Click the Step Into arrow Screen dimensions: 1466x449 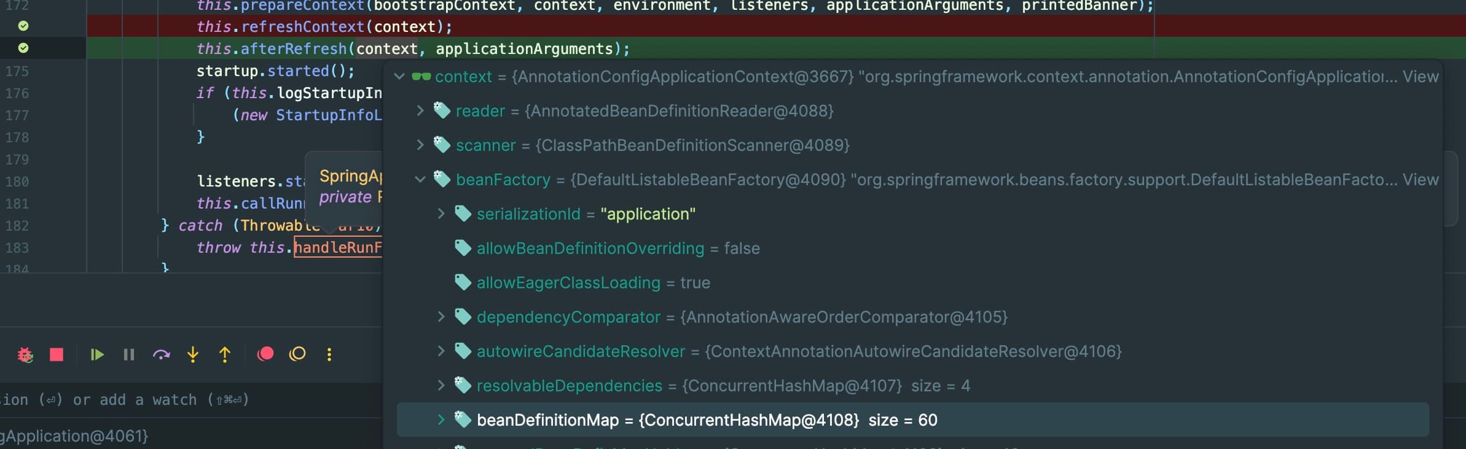(193, 355)
